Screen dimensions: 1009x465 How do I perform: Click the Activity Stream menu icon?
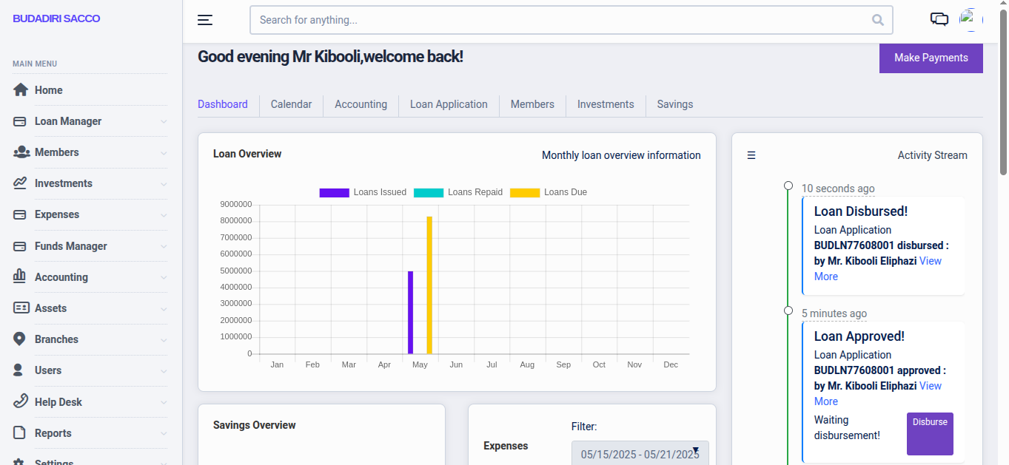pyautogui.click(x=751, y=155)
